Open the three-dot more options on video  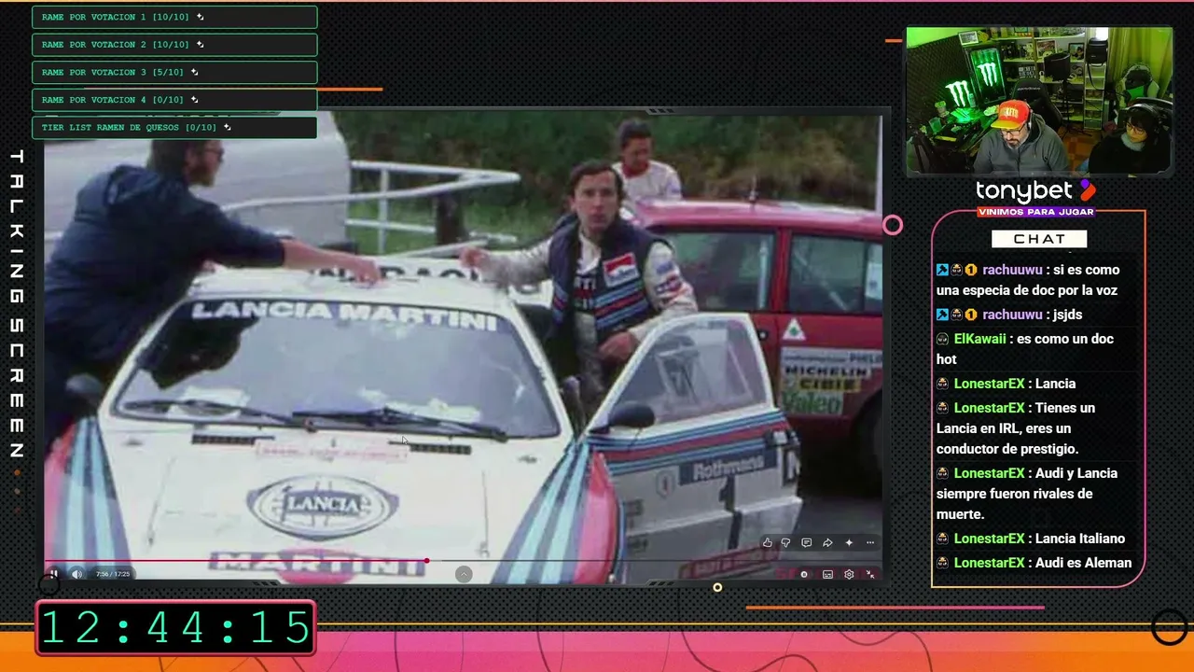[870, 542]
